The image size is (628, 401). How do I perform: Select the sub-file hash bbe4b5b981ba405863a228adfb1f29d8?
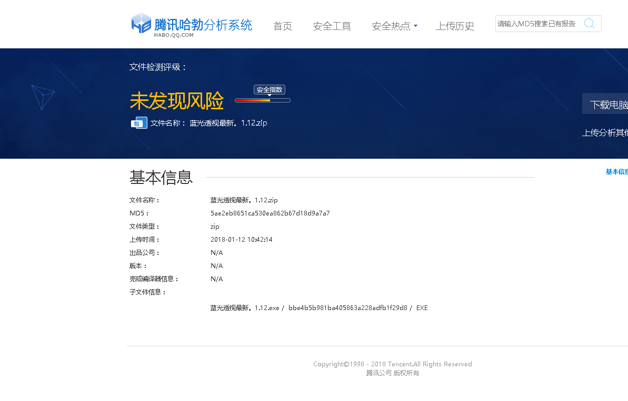347,308
